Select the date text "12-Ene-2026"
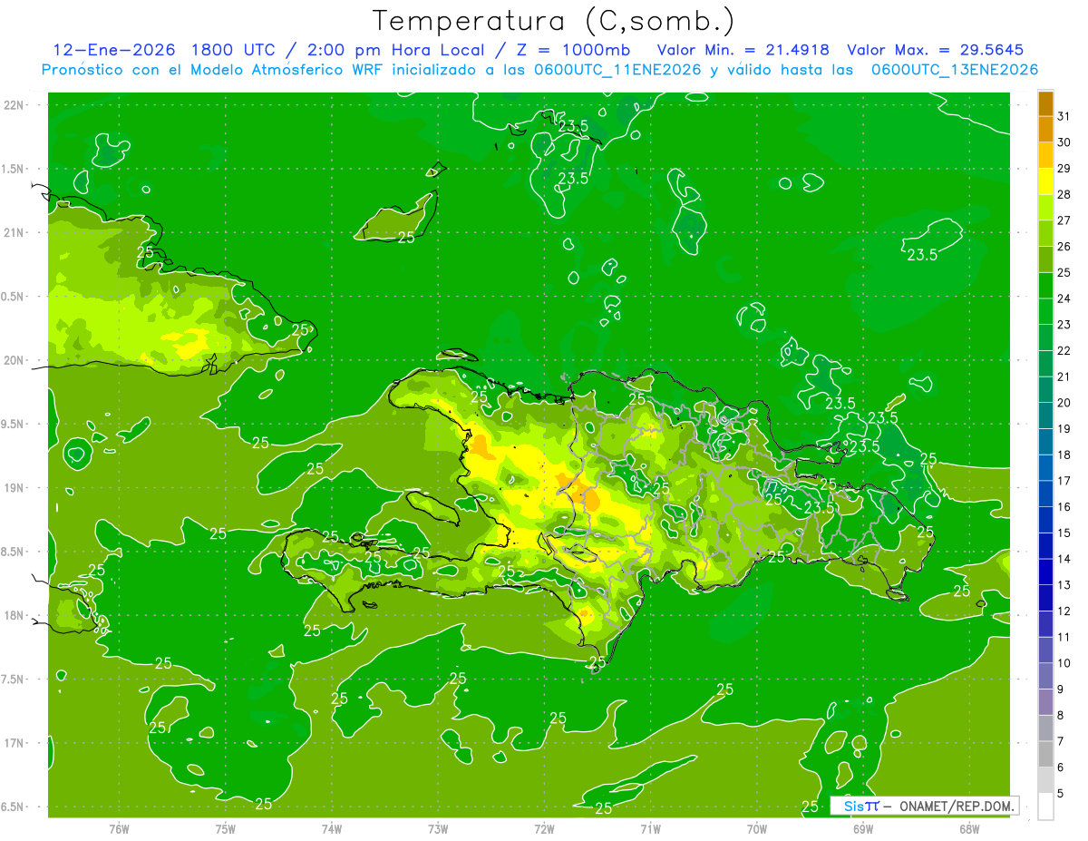The width and height of the screenshot is (1088, 841). coord(112,50)
